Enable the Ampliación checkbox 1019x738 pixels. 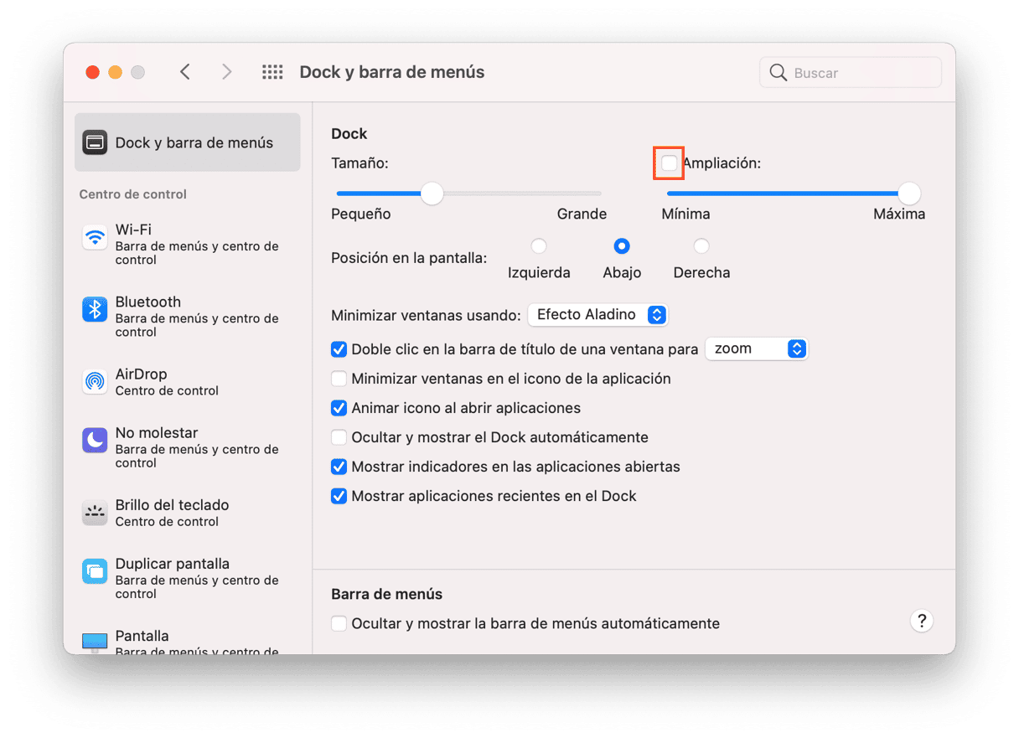(x=669, y=163)
